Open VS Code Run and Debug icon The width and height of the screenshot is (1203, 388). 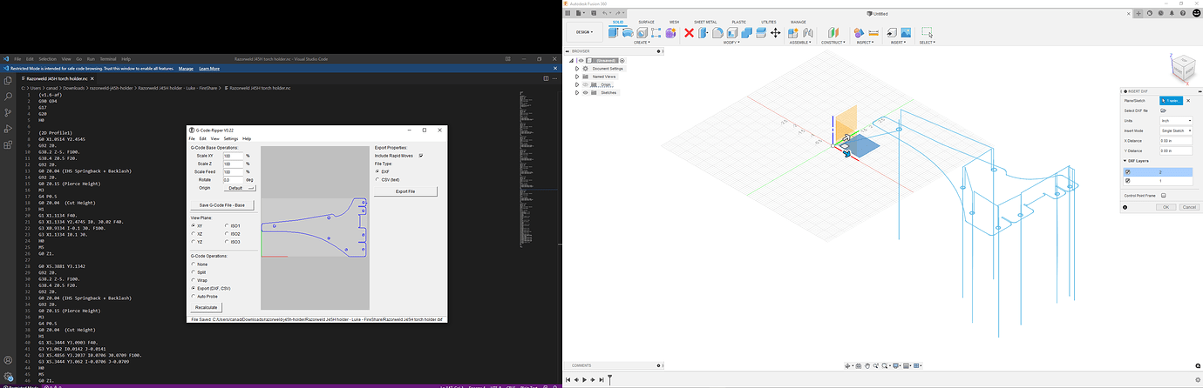(x=8, y=129)
